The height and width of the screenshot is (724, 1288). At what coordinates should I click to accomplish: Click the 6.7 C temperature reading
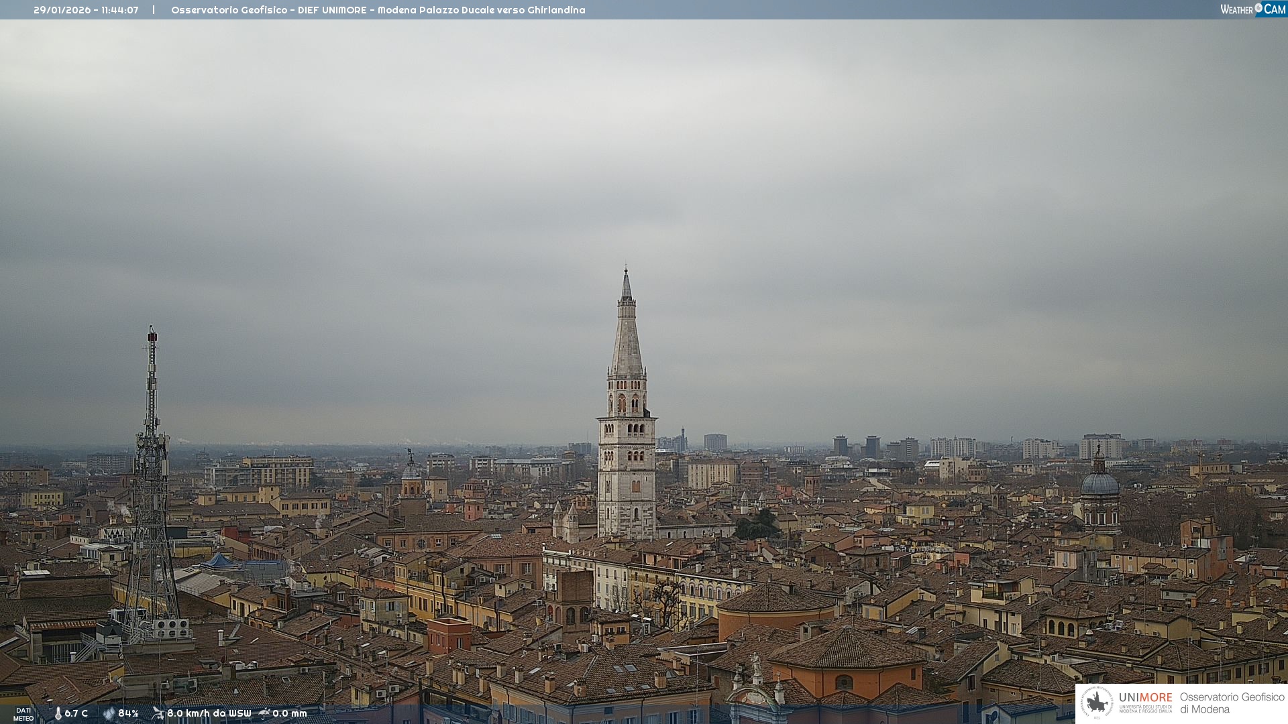click(76, 713)
